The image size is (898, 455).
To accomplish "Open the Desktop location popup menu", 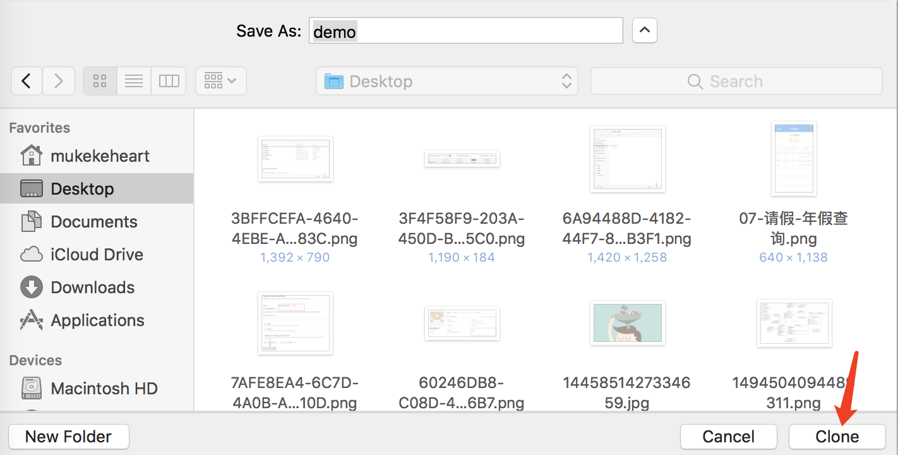I will [x=446, y=81].
